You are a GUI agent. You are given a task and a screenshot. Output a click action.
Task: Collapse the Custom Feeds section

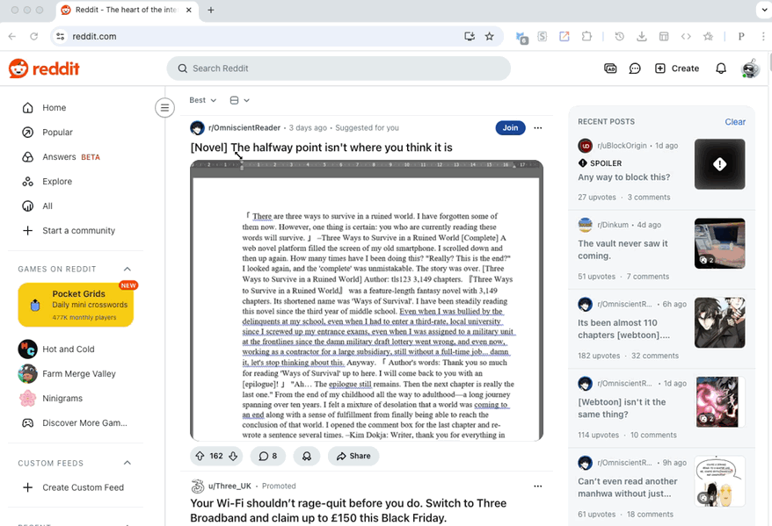pos(127,463)
